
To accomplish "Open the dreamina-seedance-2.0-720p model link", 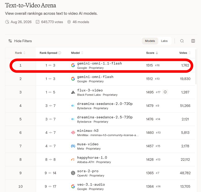I will click(x=105, y=104).
